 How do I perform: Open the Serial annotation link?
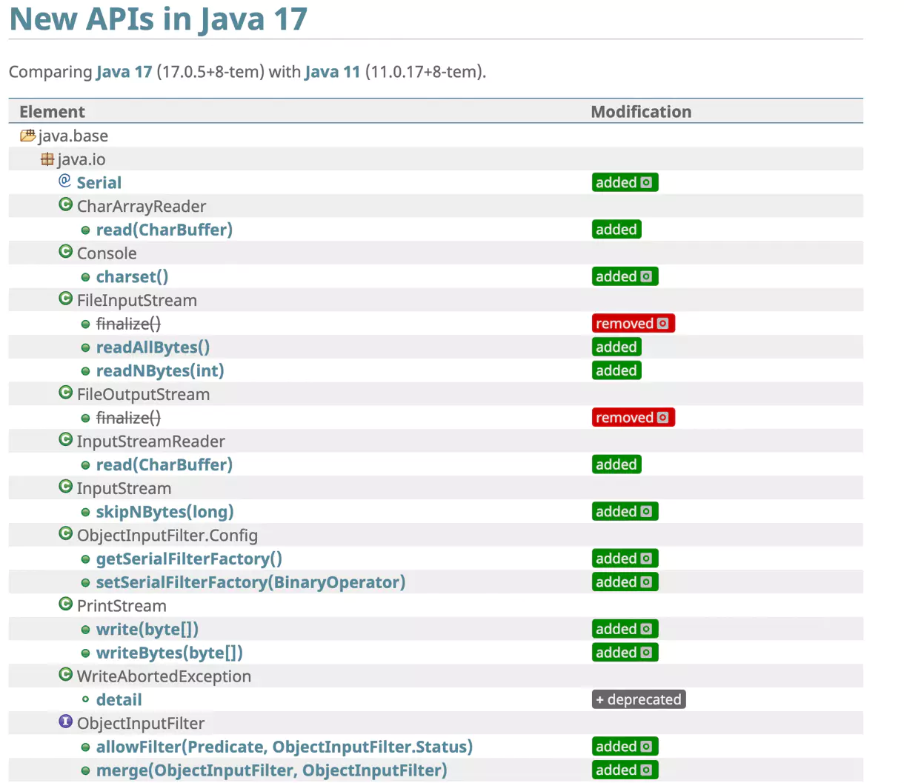pyautogui.click(x=99, y=182)
